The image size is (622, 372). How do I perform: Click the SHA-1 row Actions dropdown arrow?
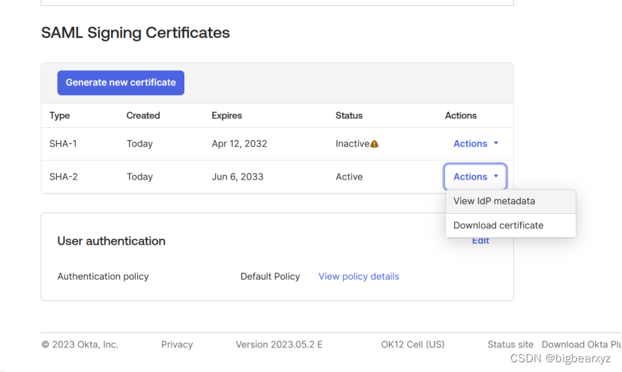click(x=496, y=143)
